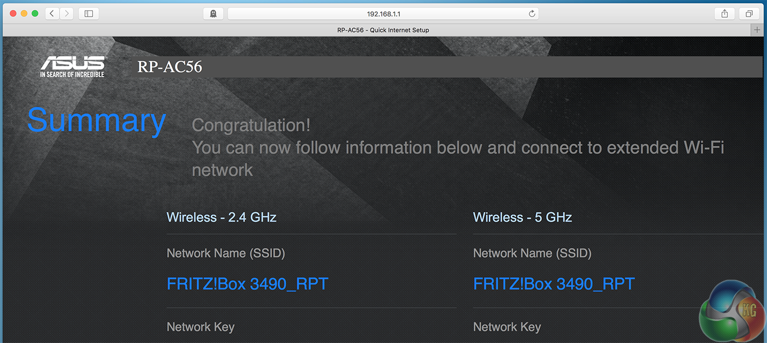Viewport: 767px width, 343px height.
Task: Open the Share menu
Action: [724, 14]
